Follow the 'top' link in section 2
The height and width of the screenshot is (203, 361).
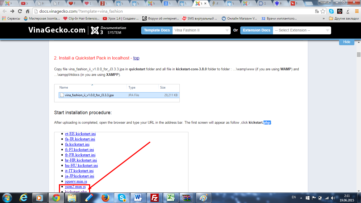coord(136,58)
